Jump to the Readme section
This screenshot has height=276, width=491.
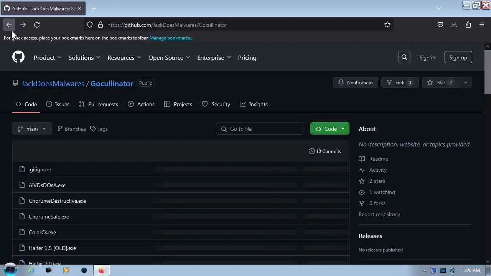(374, 159)
